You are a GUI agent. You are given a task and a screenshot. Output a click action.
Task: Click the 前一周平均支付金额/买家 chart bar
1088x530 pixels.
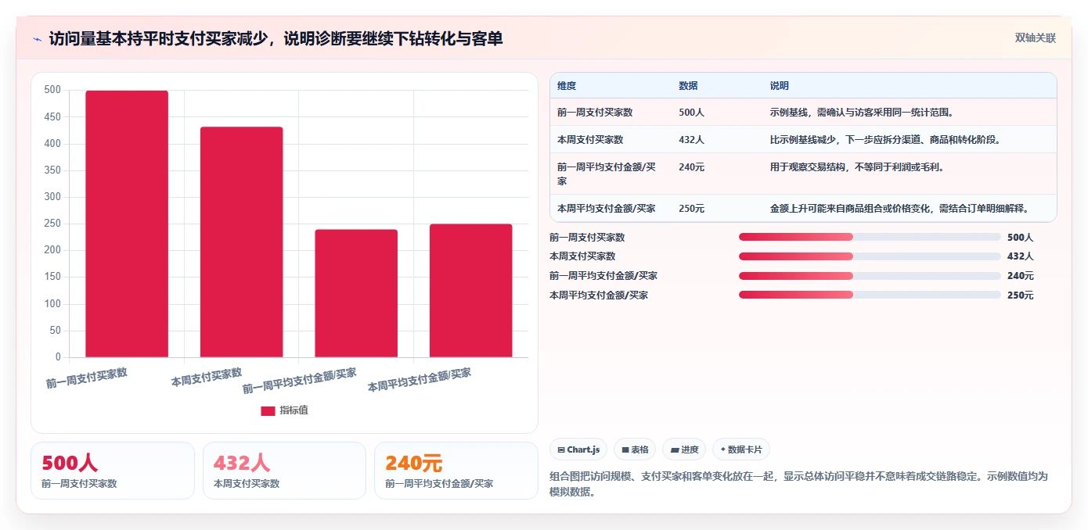point(356,294)
